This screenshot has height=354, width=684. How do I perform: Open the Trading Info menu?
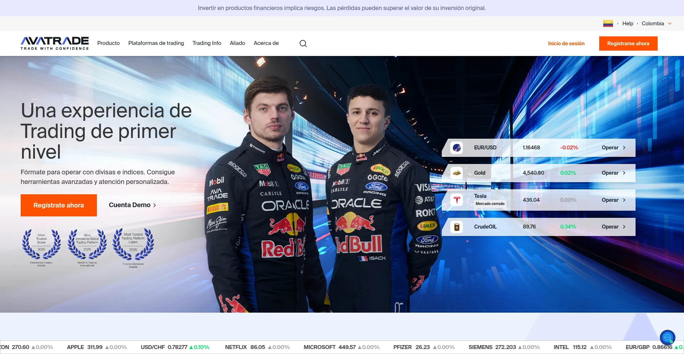coord(207,43)
